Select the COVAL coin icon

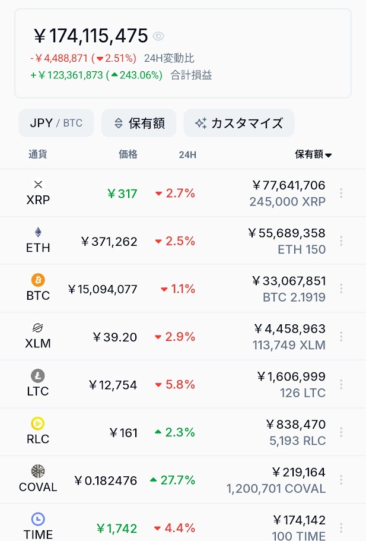coord(38,471)
